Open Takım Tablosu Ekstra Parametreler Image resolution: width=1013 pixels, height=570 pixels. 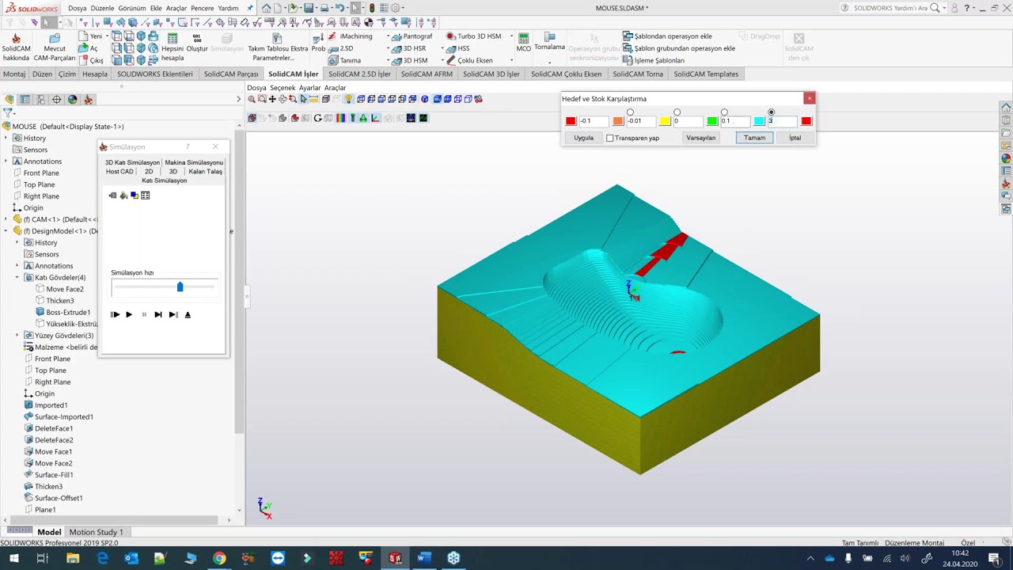click(278, 48)
